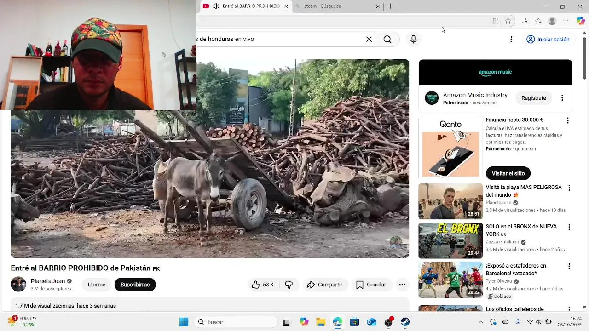This screenshot has width=589, height=331.
Task: Open the Edge favorites list icon
Action: coord(538,21)
